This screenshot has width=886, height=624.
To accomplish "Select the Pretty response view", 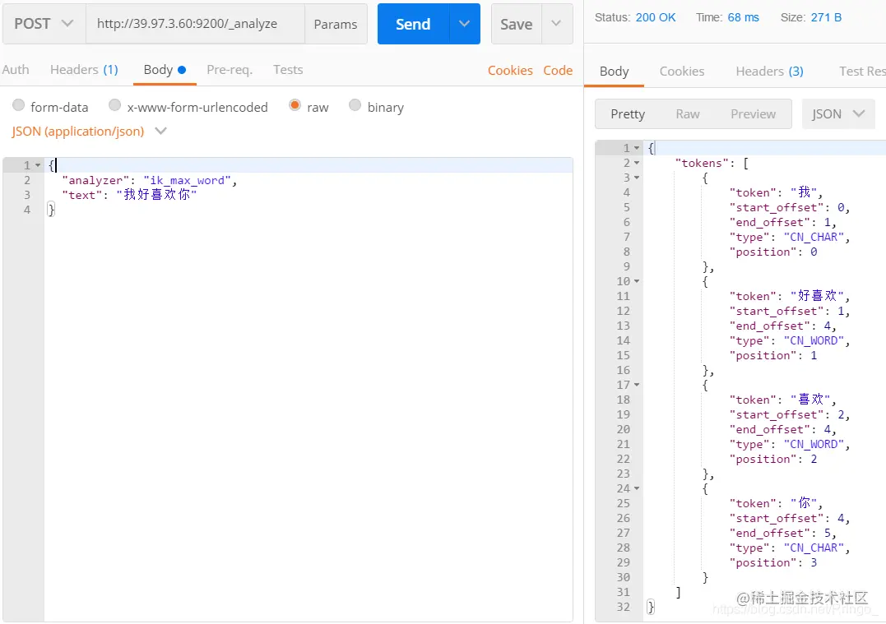I will click(628, 114).
